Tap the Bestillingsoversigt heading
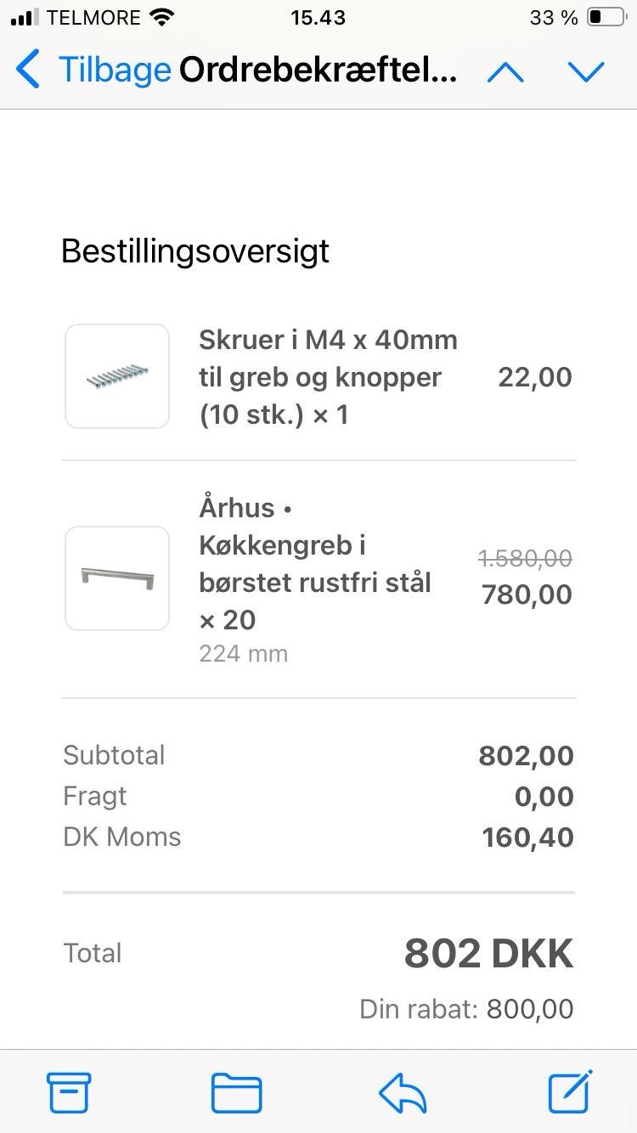 pyautogui.click(x=195, y=251)
